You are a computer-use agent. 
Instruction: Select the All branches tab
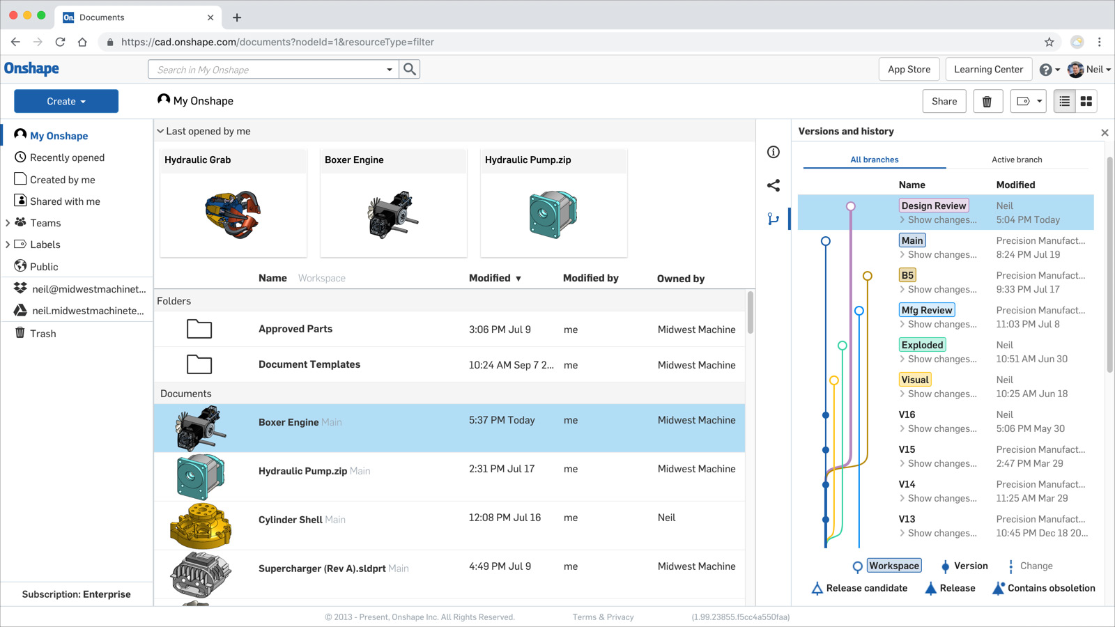coord(874,159)
